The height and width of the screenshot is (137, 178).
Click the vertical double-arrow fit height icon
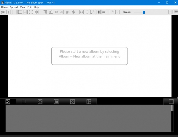(87, 12)
